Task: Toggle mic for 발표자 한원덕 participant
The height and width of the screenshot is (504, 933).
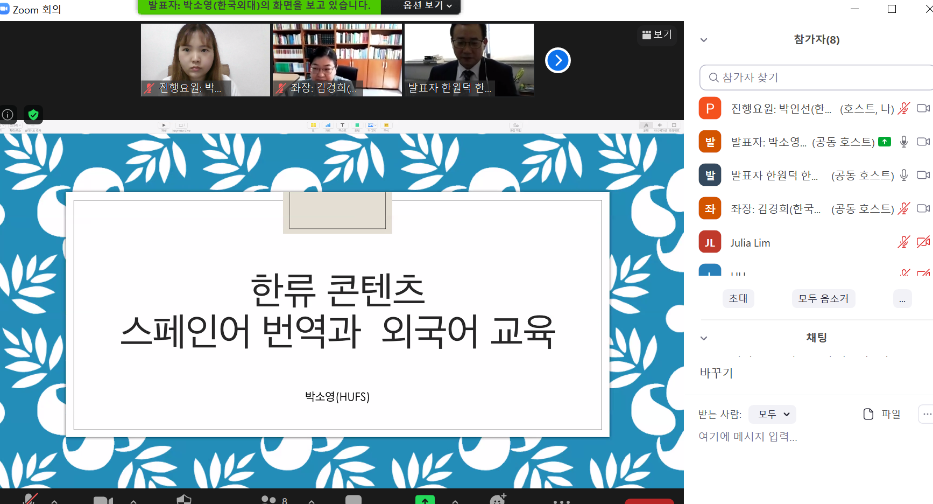Action: tap(904, 175)
